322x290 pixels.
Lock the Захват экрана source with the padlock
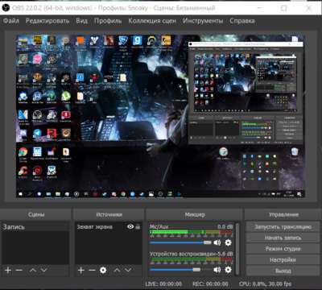(x=138, y=226)
